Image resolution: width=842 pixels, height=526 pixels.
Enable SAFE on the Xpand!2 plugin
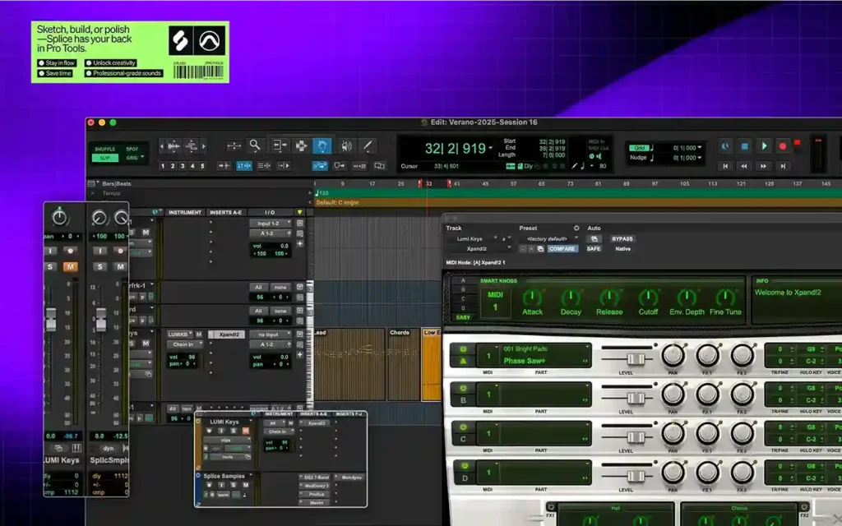tap(593, 248)
